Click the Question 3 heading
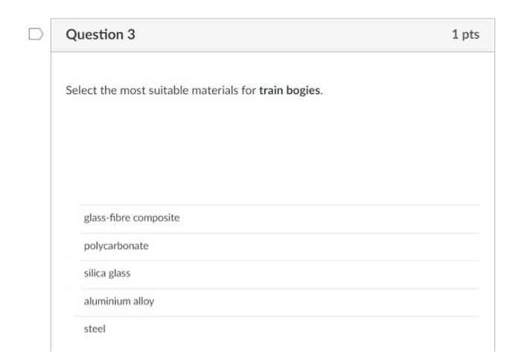 click(100, 35)
